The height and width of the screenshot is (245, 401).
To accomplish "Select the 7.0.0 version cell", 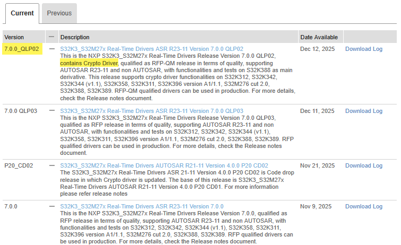I will click(x=11, y=206).
